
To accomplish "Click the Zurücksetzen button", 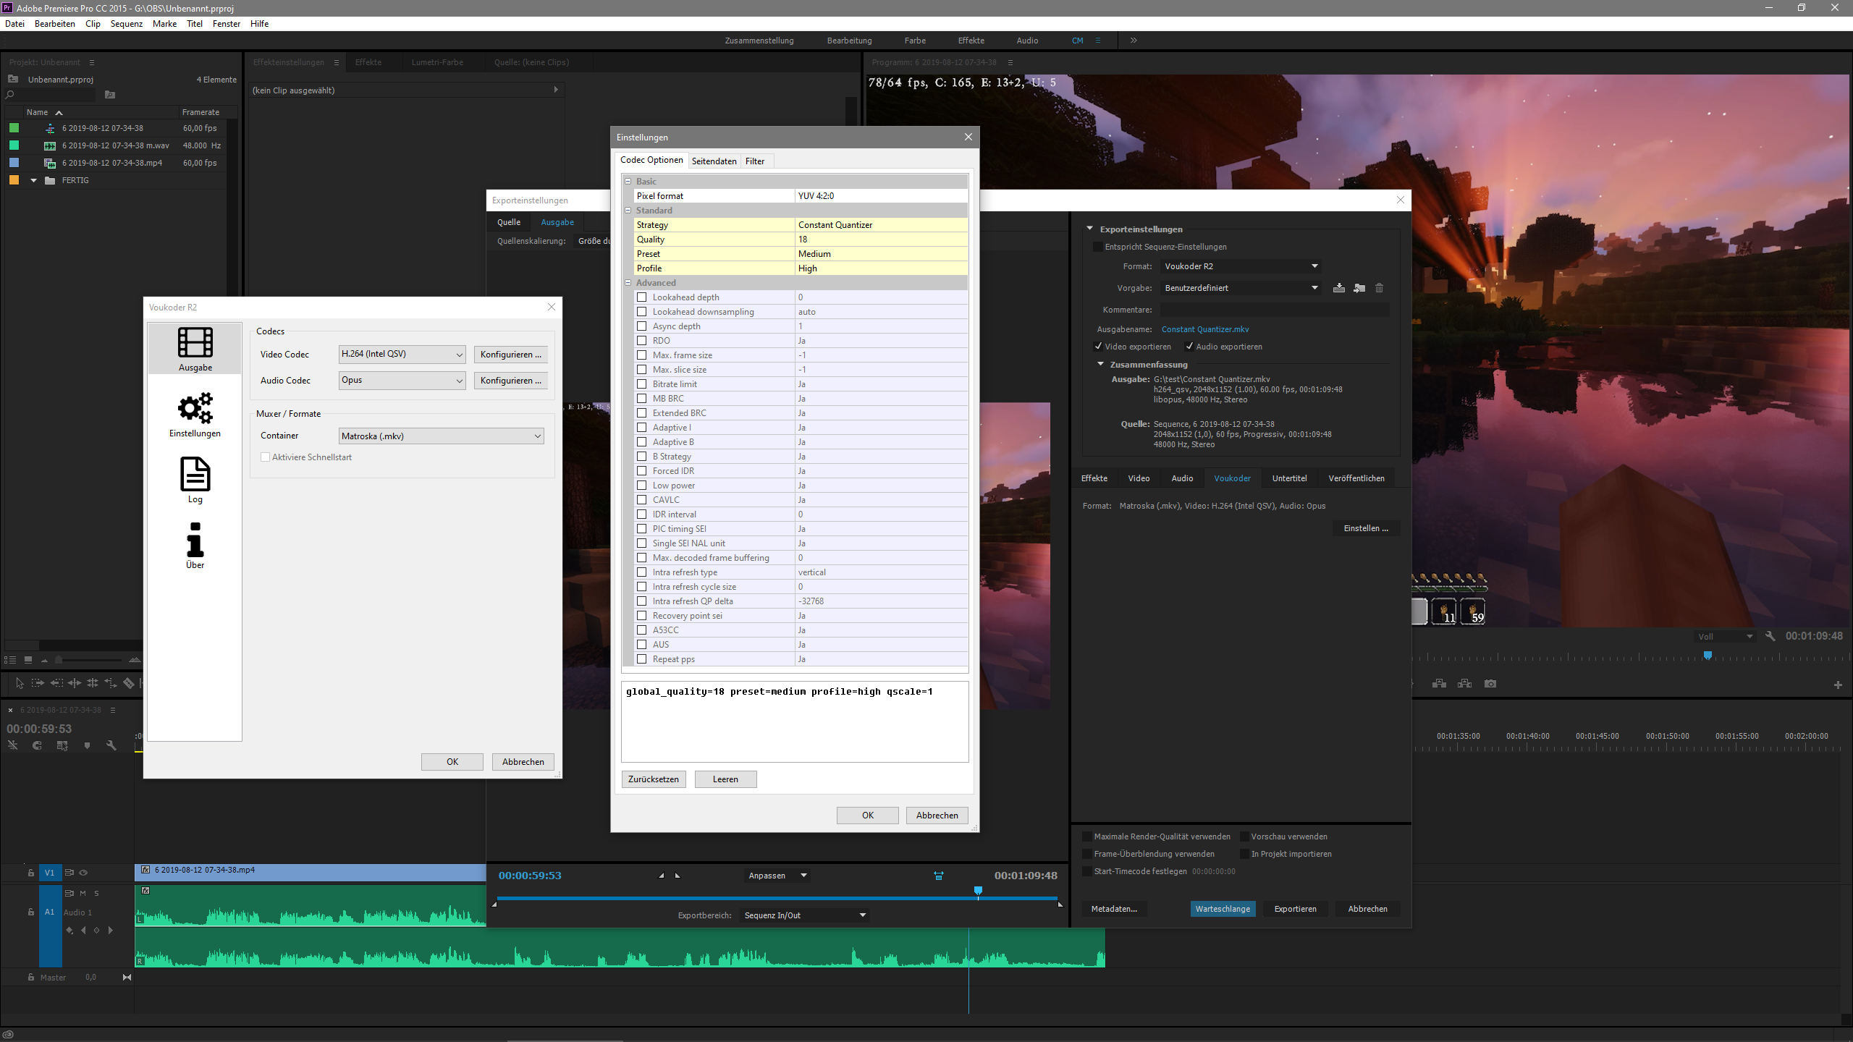I will click(x=653, y=779).
